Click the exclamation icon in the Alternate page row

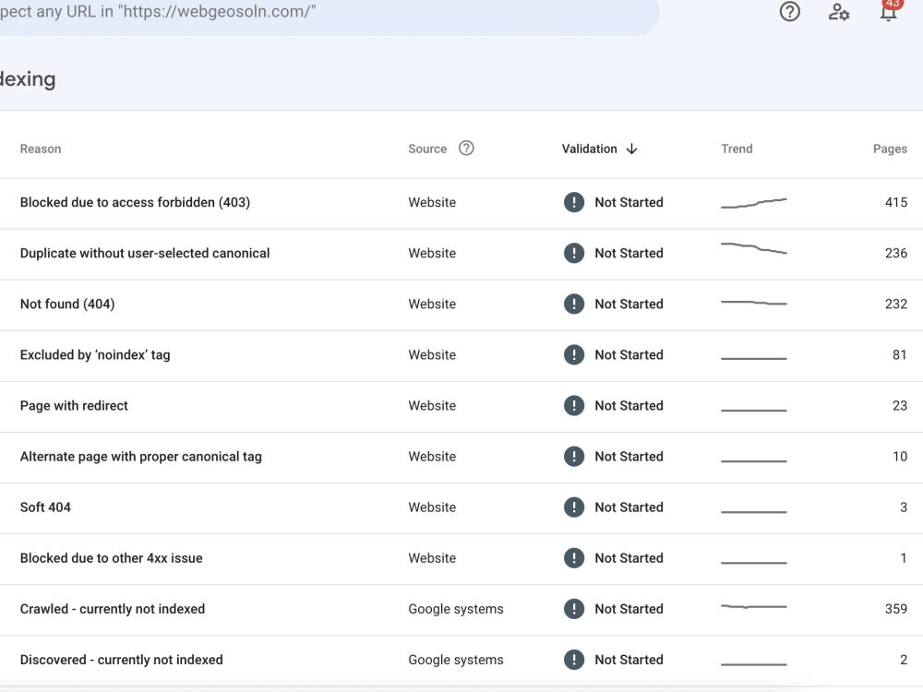(x=574, y=457)
